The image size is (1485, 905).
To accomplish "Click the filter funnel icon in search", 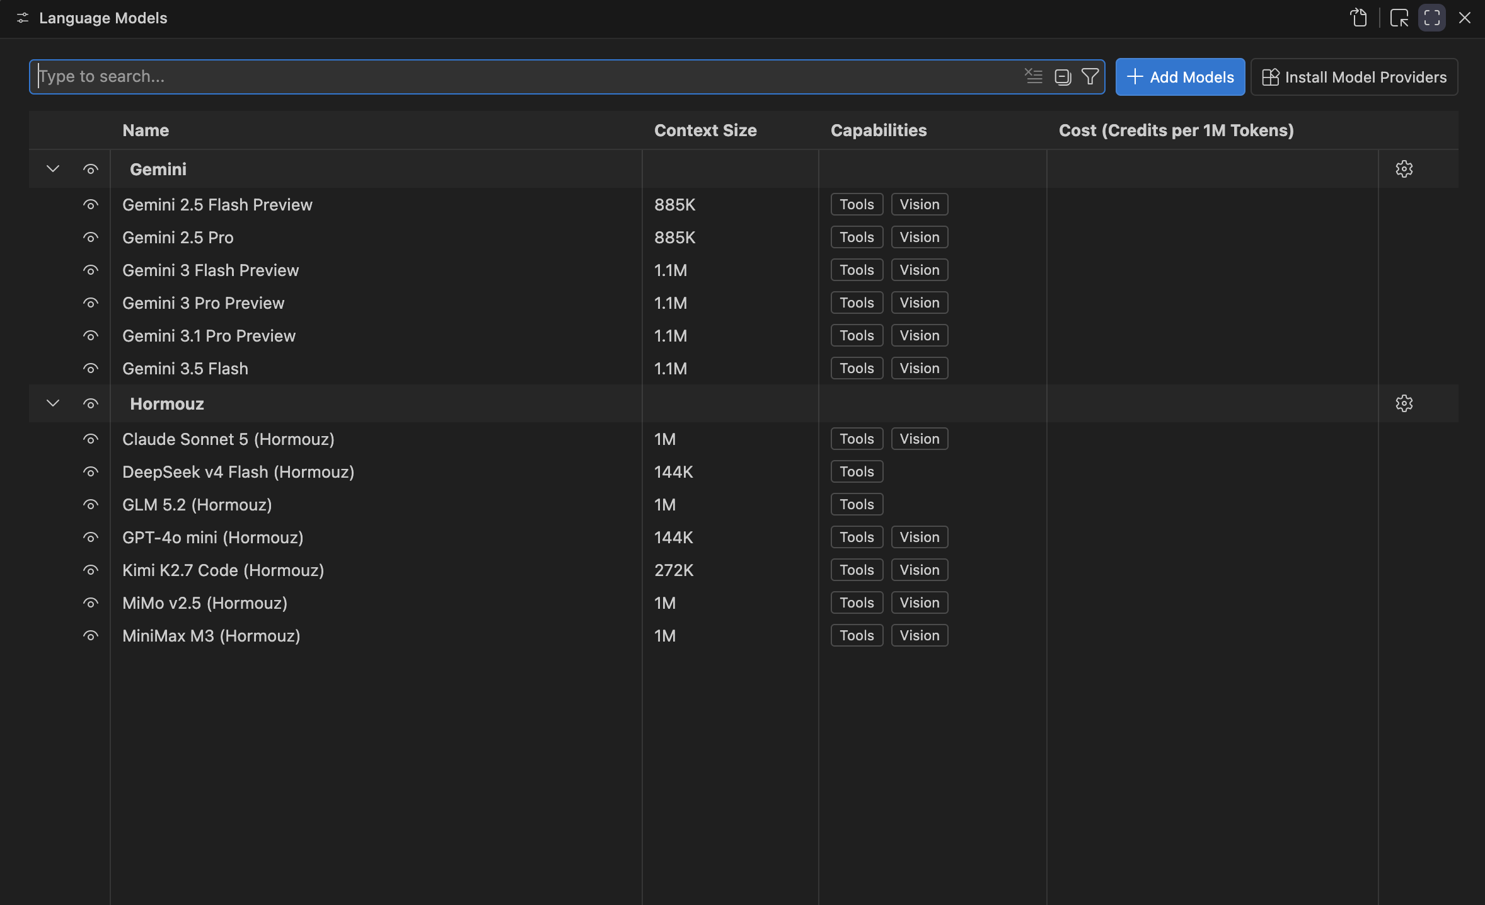I will coord(1090,77).
